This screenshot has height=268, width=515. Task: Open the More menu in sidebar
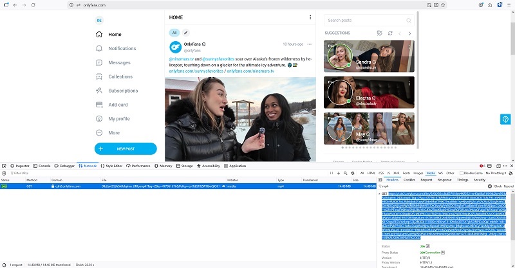tap(108, 133)
